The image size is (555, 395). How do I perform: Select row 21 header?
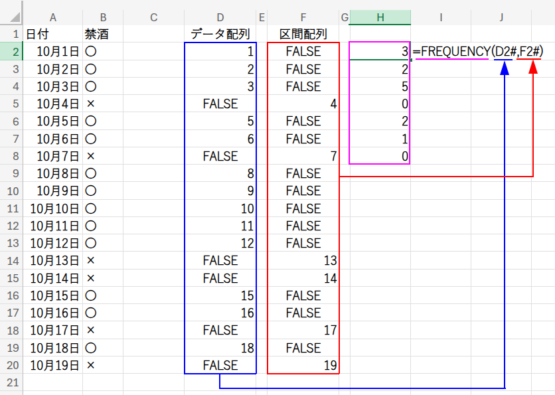point(11,382)
